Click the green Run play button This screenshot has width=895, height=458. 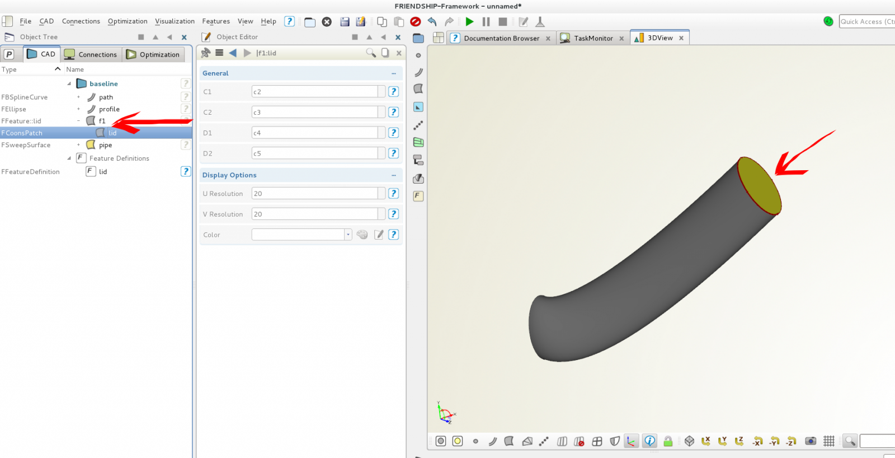469,22
